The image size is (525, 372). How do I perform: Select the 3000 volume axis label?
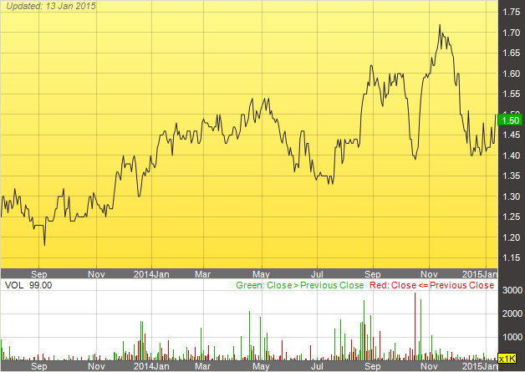[x=512, y=290]
